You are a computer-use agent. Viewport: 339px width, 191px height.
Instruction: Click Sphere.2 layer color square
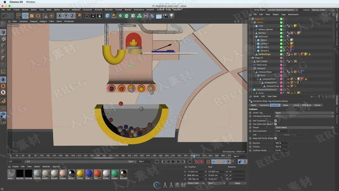pos(281,47)
